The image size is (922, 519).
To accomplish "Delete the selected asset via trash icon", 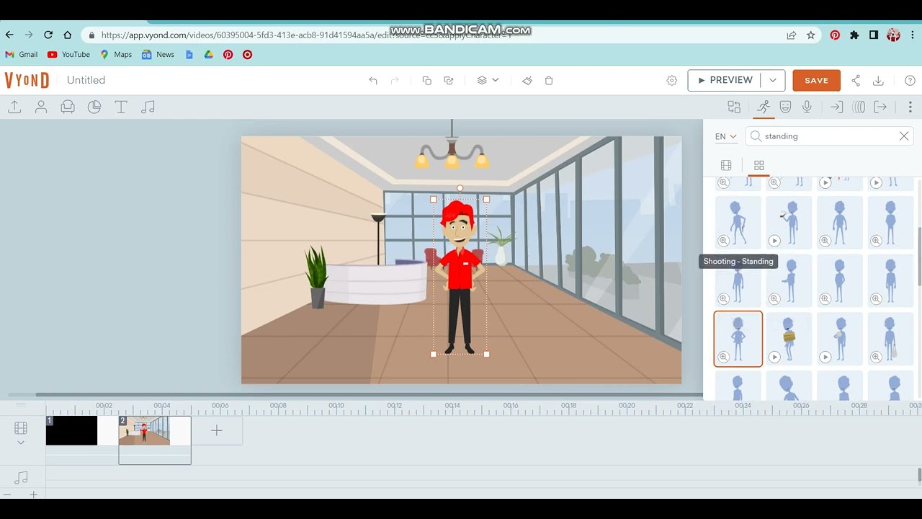I will click(549, 81).
